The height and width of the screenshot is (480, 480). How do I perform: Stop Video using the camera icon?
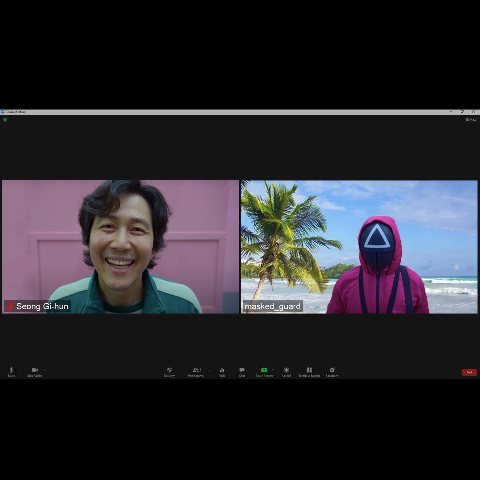tap(34, 372)
